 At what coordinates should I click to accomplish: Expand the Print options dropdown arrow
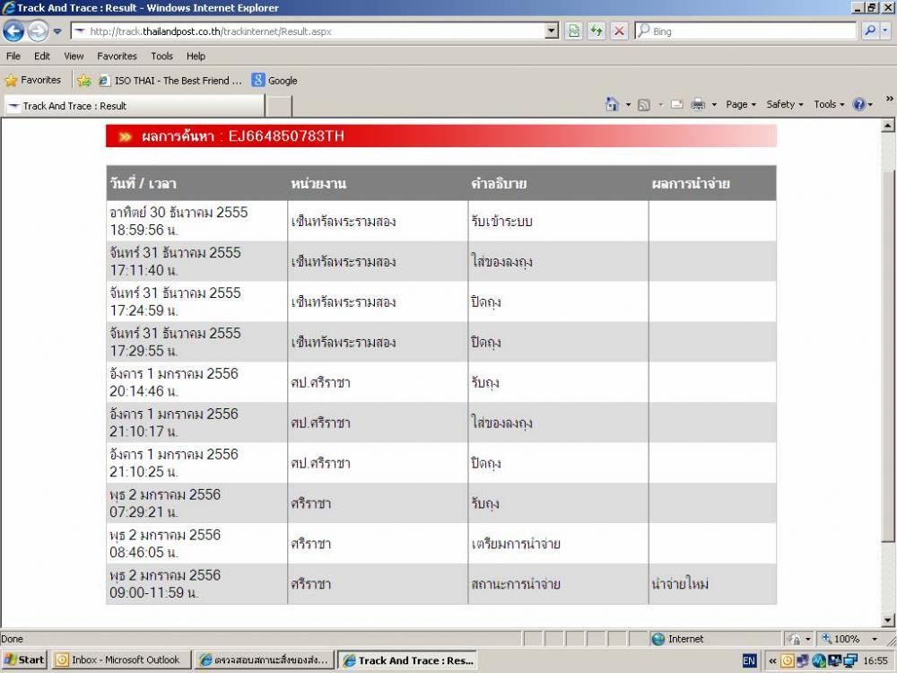[714, 105]
